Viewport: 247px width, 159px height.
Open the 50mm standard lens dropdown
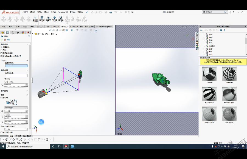16,108
